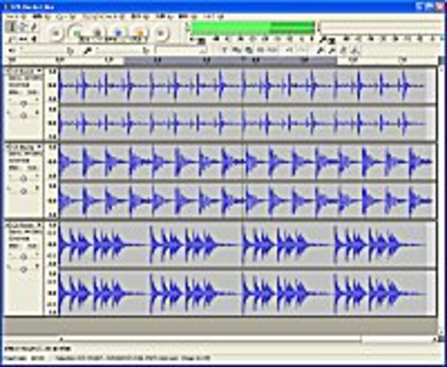Open the first track's name dropdown menu
Viewport: 447px width, 367px height.
tap(39, 70)
